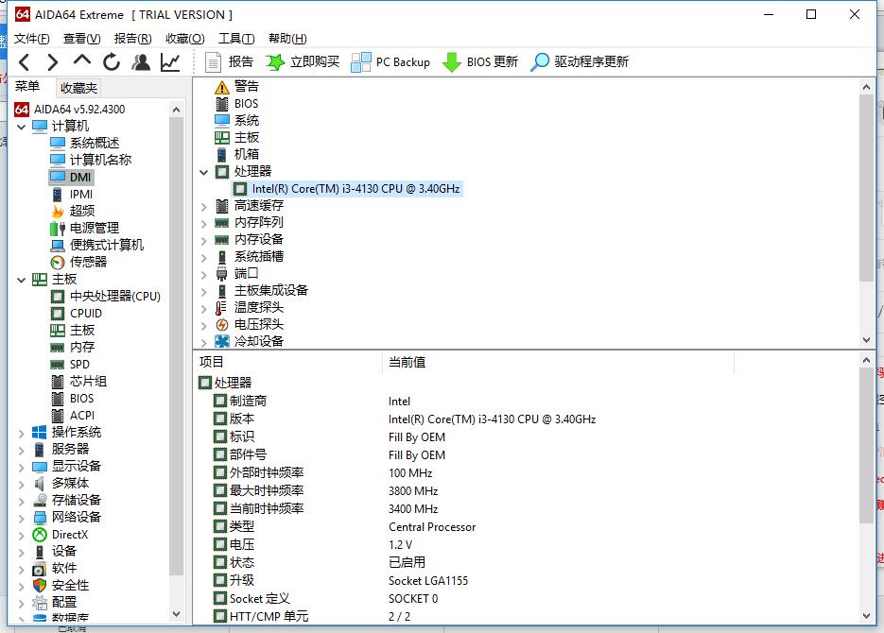Expand the 存储设备 tree node
884x633 pixels.
point(21,501)
